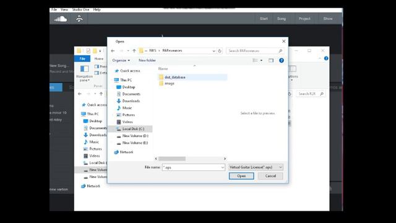Open Pictures in Explorer window sidebar
The width and height of the screenshot is (396, 223).
(x=93, y=149)
